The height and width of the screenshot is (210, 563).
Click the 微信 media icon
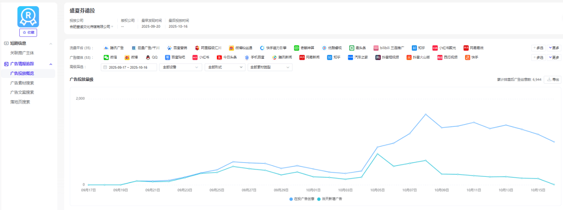click(x=106, y=57)
